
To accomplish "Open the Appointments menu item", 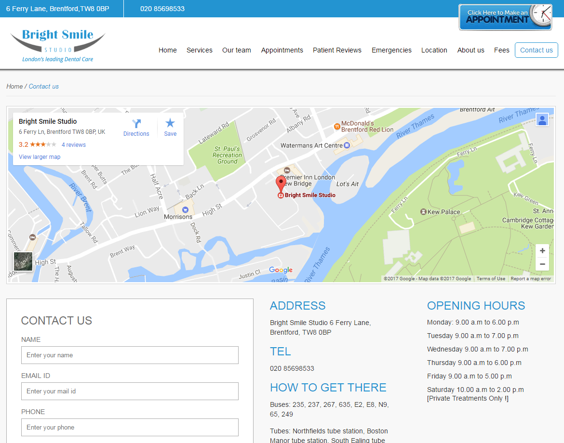I will pyautogui.click(x=282, y=50).
